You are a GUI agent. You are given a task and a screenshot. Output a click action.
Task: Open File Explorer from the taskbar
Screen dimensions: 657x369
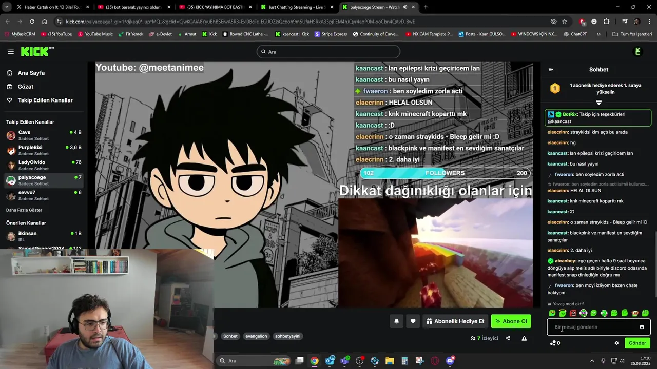click(390, 361)
